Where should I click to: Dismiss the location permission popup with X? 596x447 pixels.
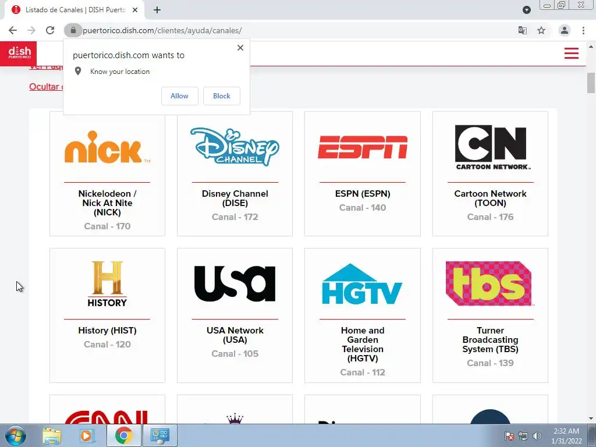click(x=240, y=48)
